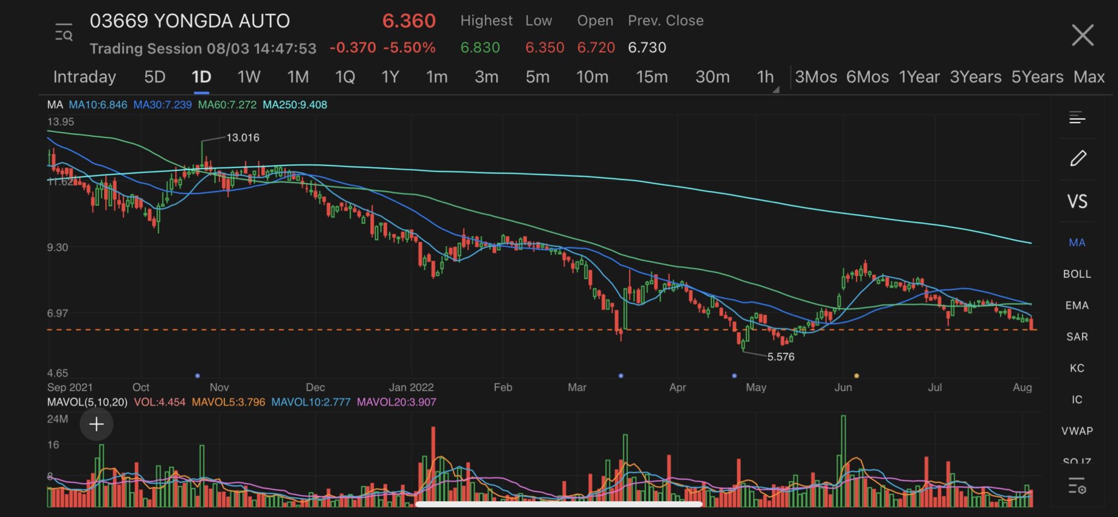Click the Jan 2022 axis label

click(x=411, y=387)
